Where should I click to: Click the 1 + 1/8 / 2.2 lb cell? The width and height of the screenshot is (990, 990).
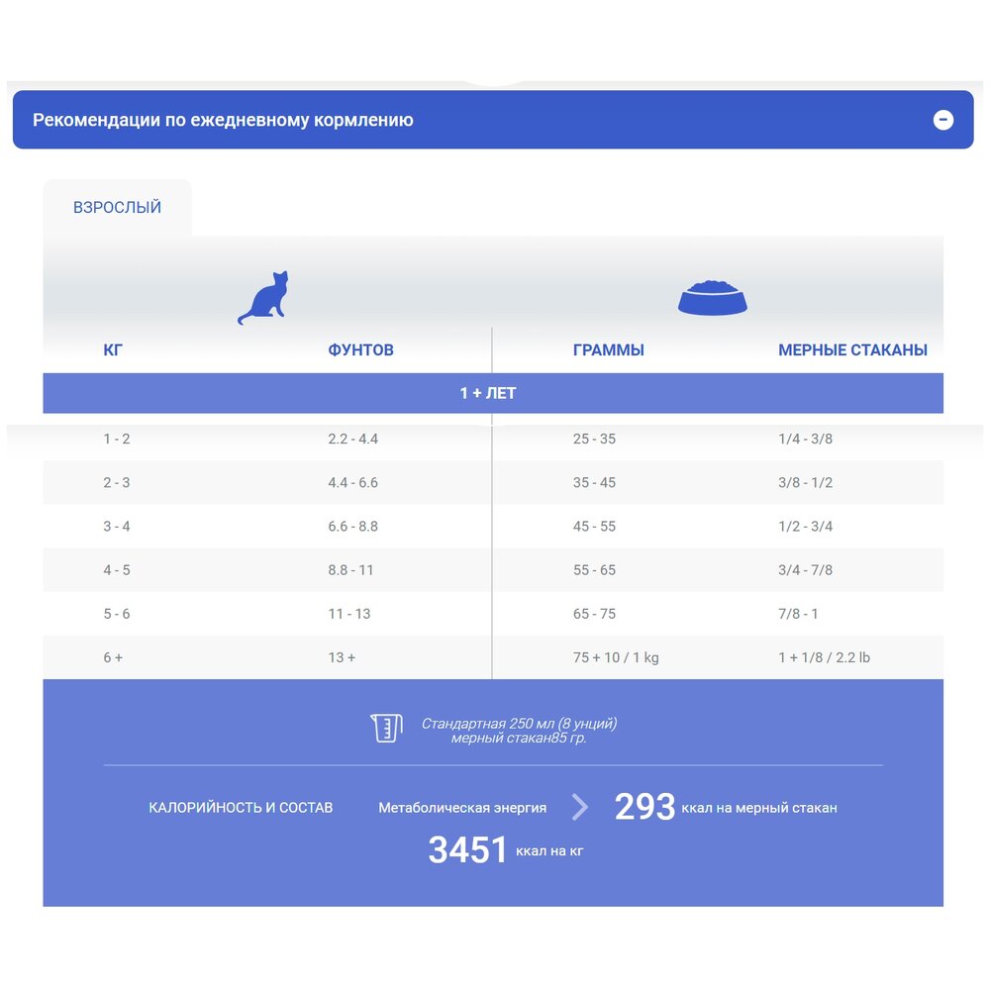824,657
